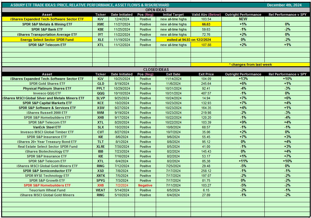
Task: Click the VanEck Steel ETF asset cell
Action: tap(47, 127)
